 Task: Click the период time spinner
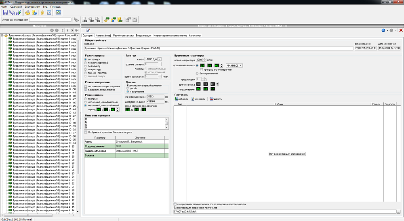point(118,109)
